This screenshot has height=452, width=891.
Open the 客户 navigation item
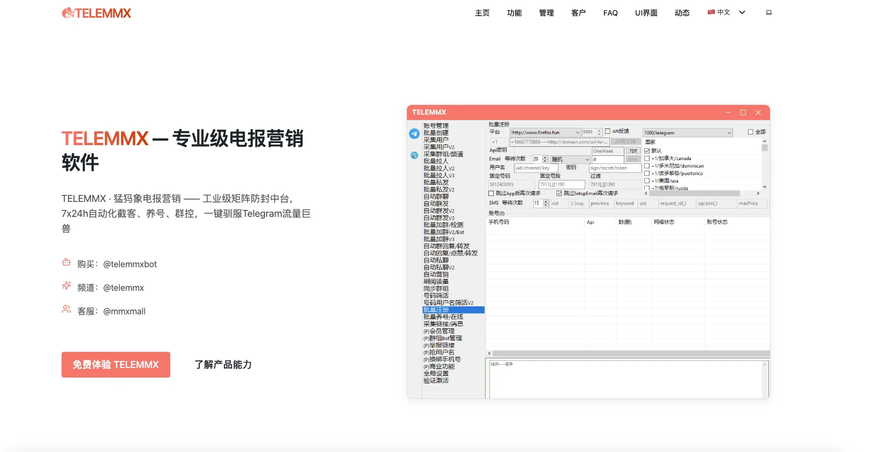point(578,13)
